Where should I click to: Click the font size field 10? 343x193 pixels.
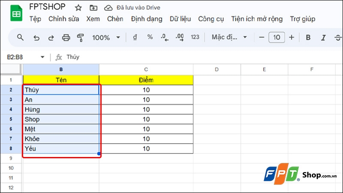[277, 37]
